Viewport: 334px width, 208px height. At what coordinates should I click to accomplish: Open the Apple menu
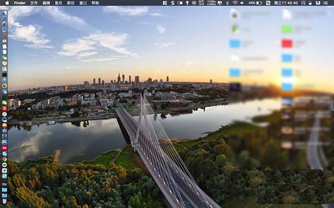point(7,3)
